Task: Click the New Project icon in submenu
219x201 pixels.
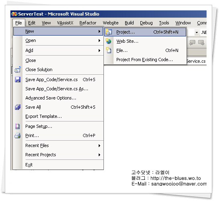Action: tap(109, 32)
